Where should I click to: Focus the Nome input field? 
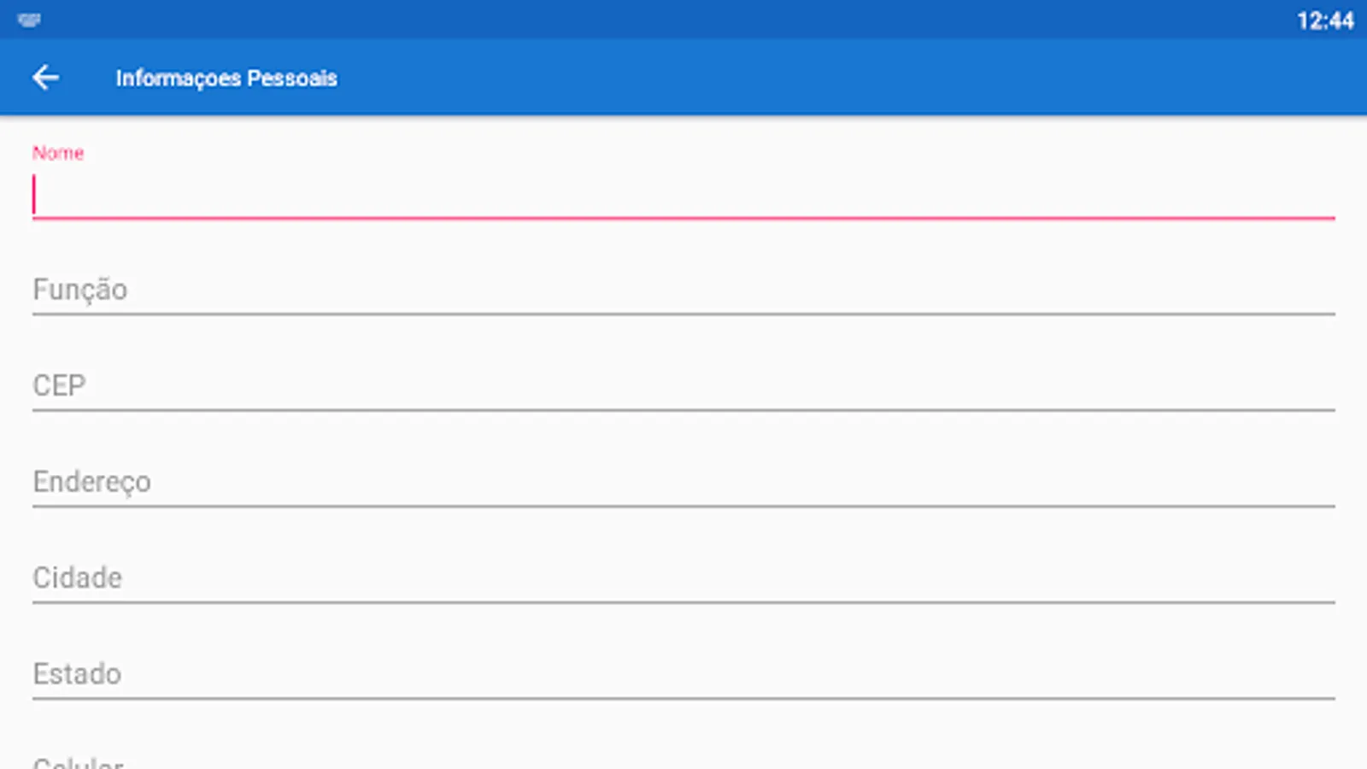tap(683, 195)
